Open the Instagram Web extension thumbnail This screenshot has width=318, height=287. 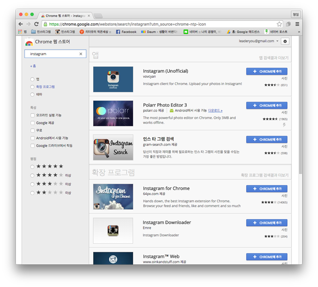coord(113,258)
